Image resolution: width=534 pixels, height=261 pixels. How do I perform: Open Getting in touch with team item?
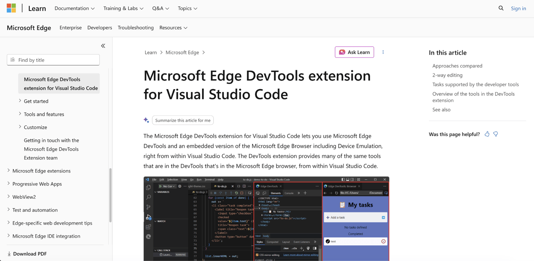click(x=51, y=149)
